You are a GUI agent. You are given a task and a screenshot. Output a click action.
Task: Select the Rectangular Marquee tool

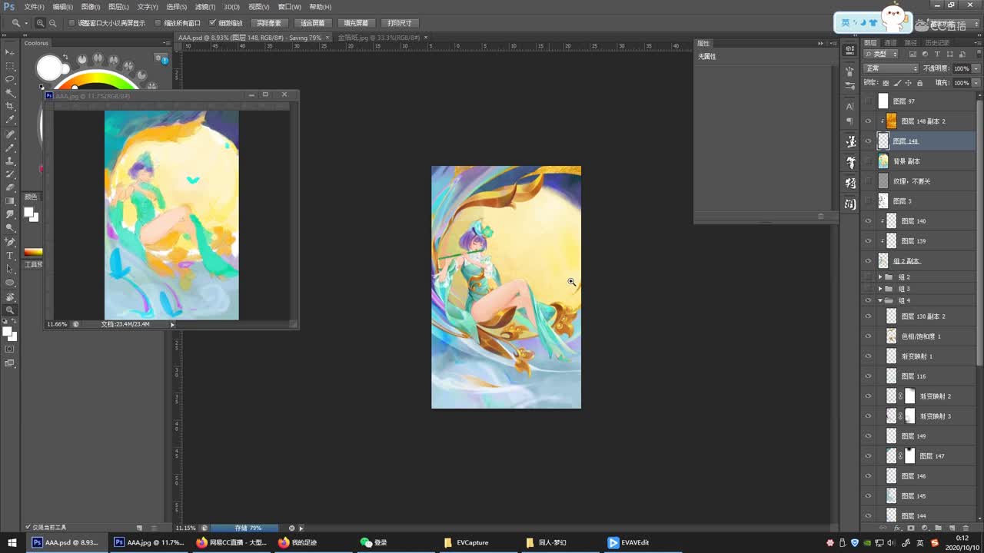coord(10,65)
